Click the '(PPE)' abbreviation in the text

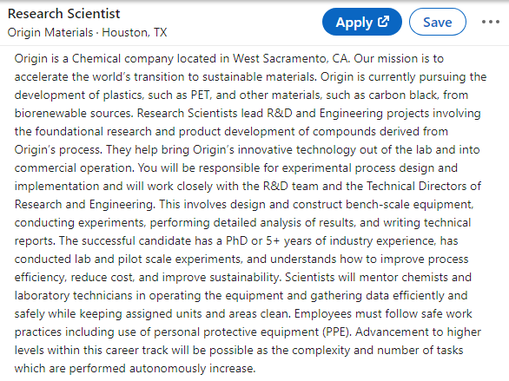[337, 332]
